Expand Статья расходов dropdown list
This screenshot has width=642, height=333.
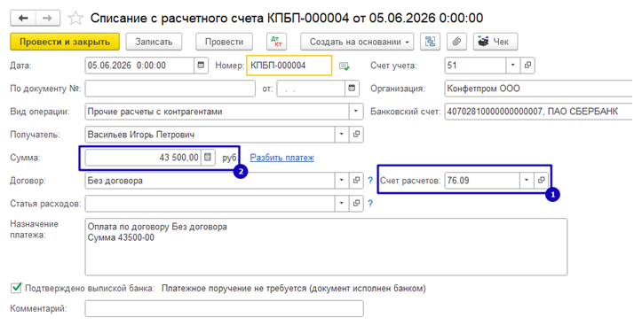click(x=342, y=204)
